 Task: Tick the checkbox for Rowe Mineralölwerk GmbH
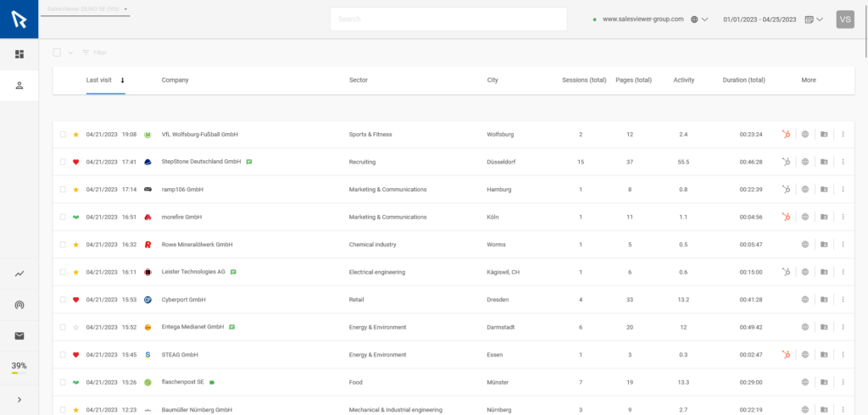point(63,245)
